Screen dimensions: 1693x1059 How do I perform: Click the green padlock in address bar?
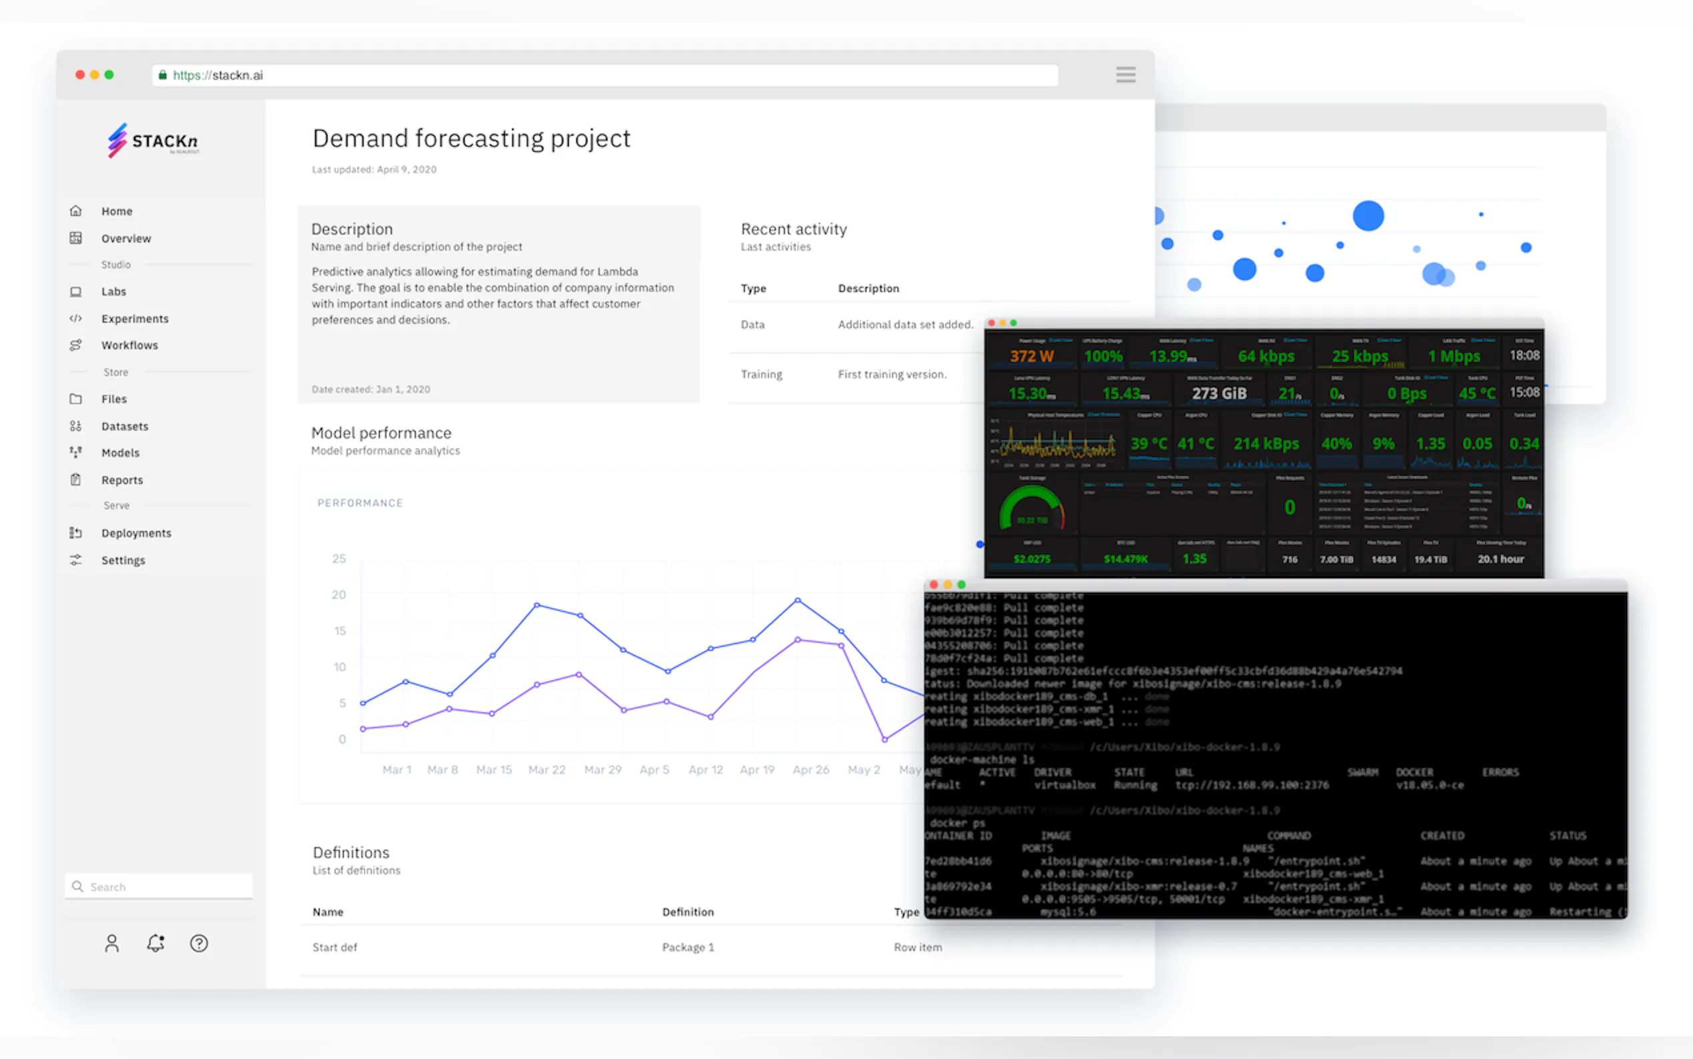pos(163,75)
